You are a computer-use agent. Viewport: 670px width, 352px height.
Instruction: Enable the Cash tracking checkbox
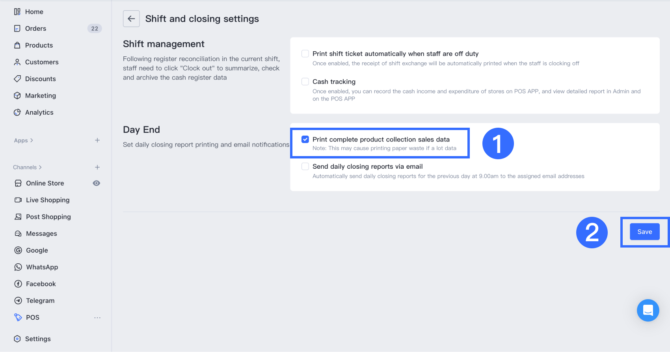coord(305,82)
